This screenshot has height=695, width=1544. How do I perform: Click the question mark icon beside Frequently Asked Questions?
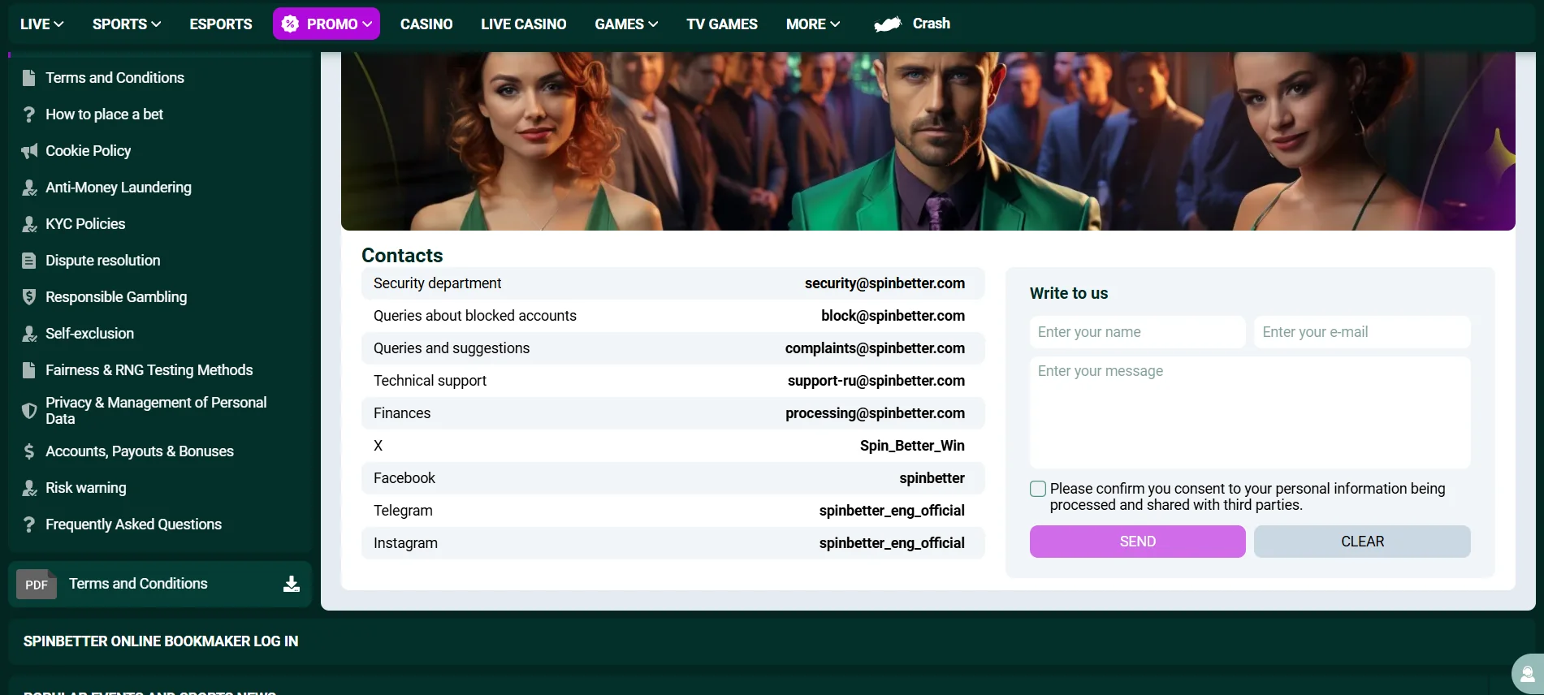(29, 524)
